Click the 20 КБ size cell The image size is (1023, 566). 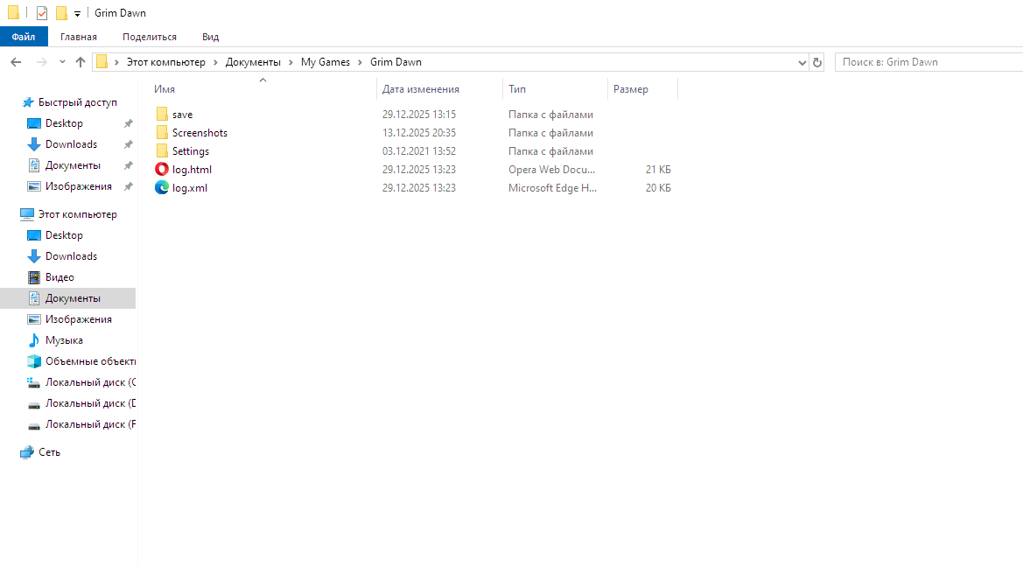[658, 188]
